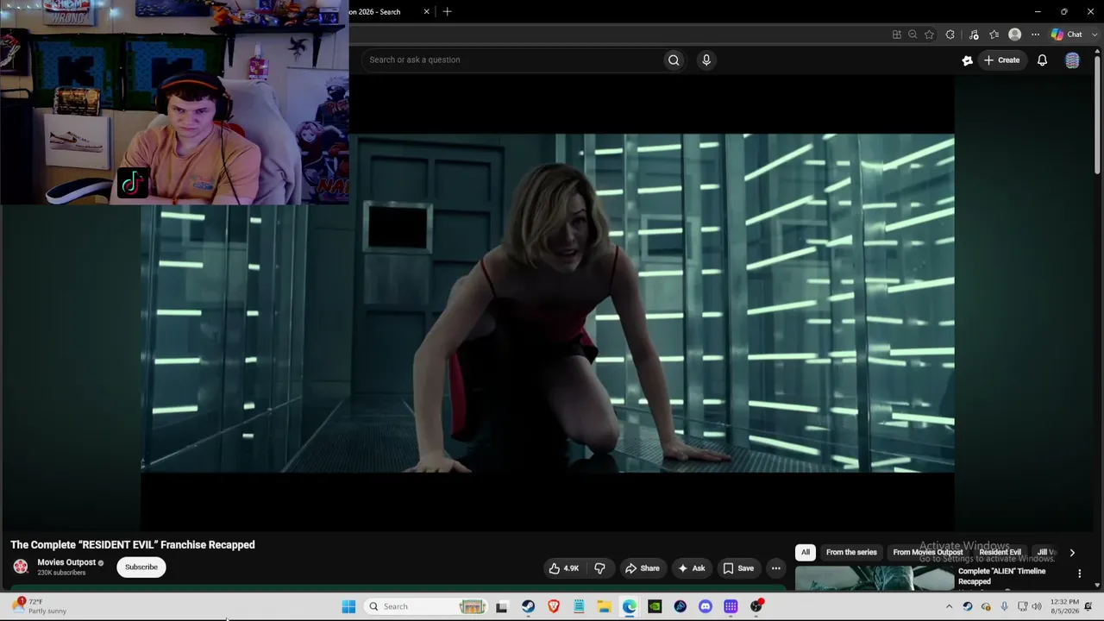Dislike the Resident Evil recap video

(599, 568)
